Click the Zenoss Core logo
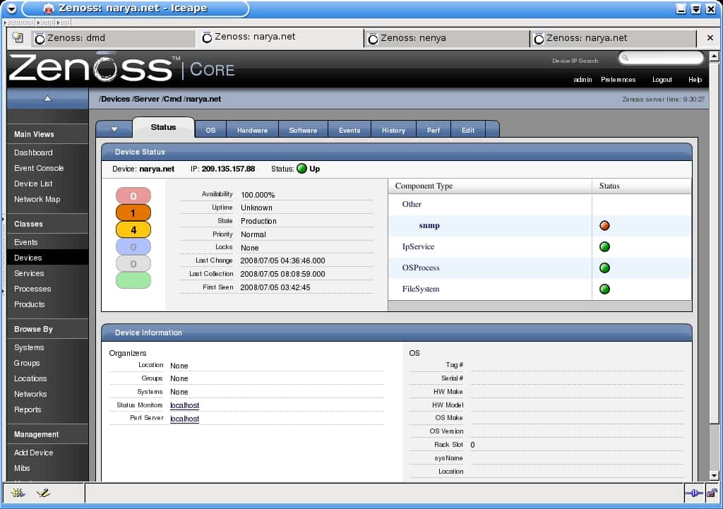Screen dimensions: 723x509 pyautogui.click(x=121, y=68)
